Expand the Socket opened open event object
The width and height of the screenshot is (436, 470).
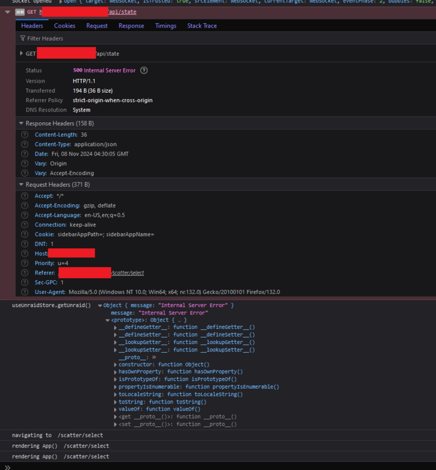61,1
